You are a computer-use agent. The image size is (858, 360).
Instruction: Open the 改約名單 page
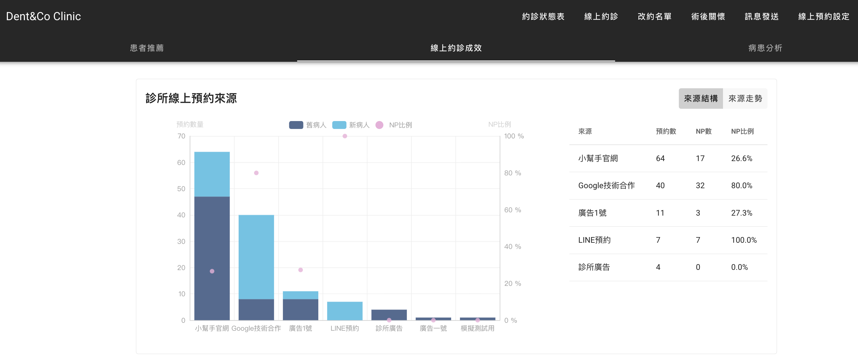click(x=654, y=16)
